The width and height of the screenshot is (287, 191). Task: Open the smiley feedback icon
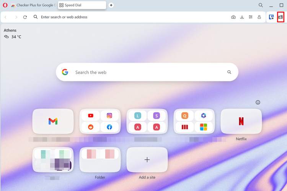(x=258, y=102)
